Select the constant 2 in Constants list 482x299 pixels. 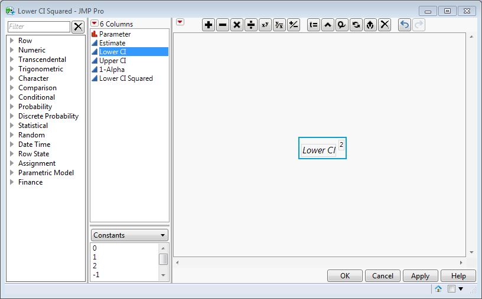95,266
